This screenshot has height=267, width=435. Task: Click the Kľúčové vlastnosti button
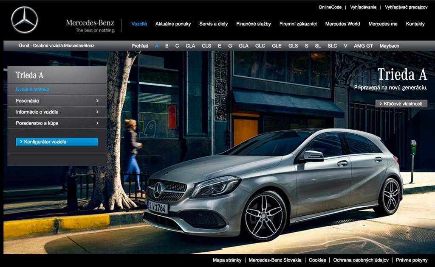click(401, 104)
